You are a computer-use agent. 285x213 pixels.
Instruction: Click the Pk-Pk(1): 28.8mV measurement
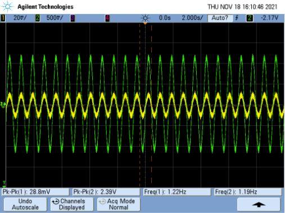pos(35,192)
